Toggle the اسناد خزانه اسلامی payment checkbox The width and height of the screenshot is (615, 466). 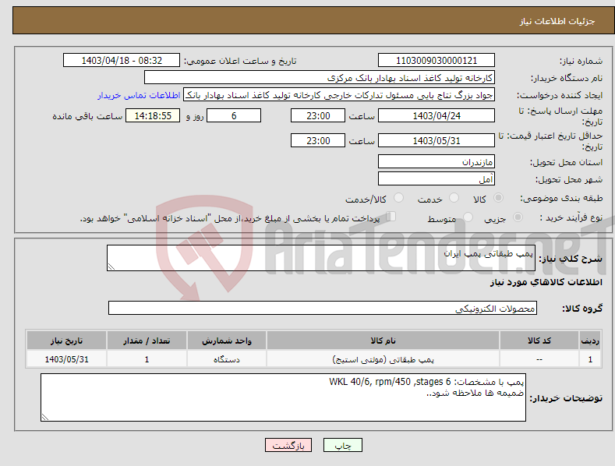(x=391, y=217)
